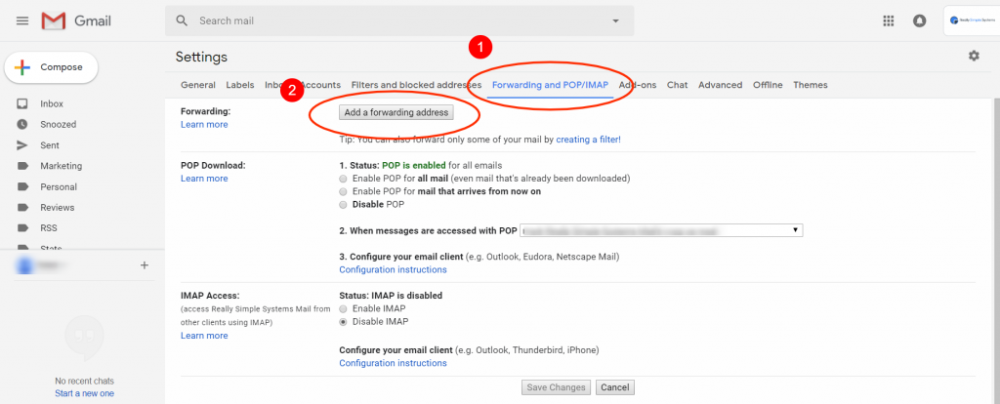This screenshot has width=1000, height=404.
Task: Switch to the Offline settings tab
Action: pos(768,85)
